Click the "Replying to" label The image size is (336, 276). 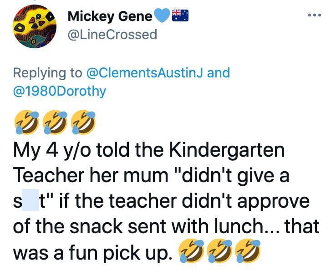point(47,72)
